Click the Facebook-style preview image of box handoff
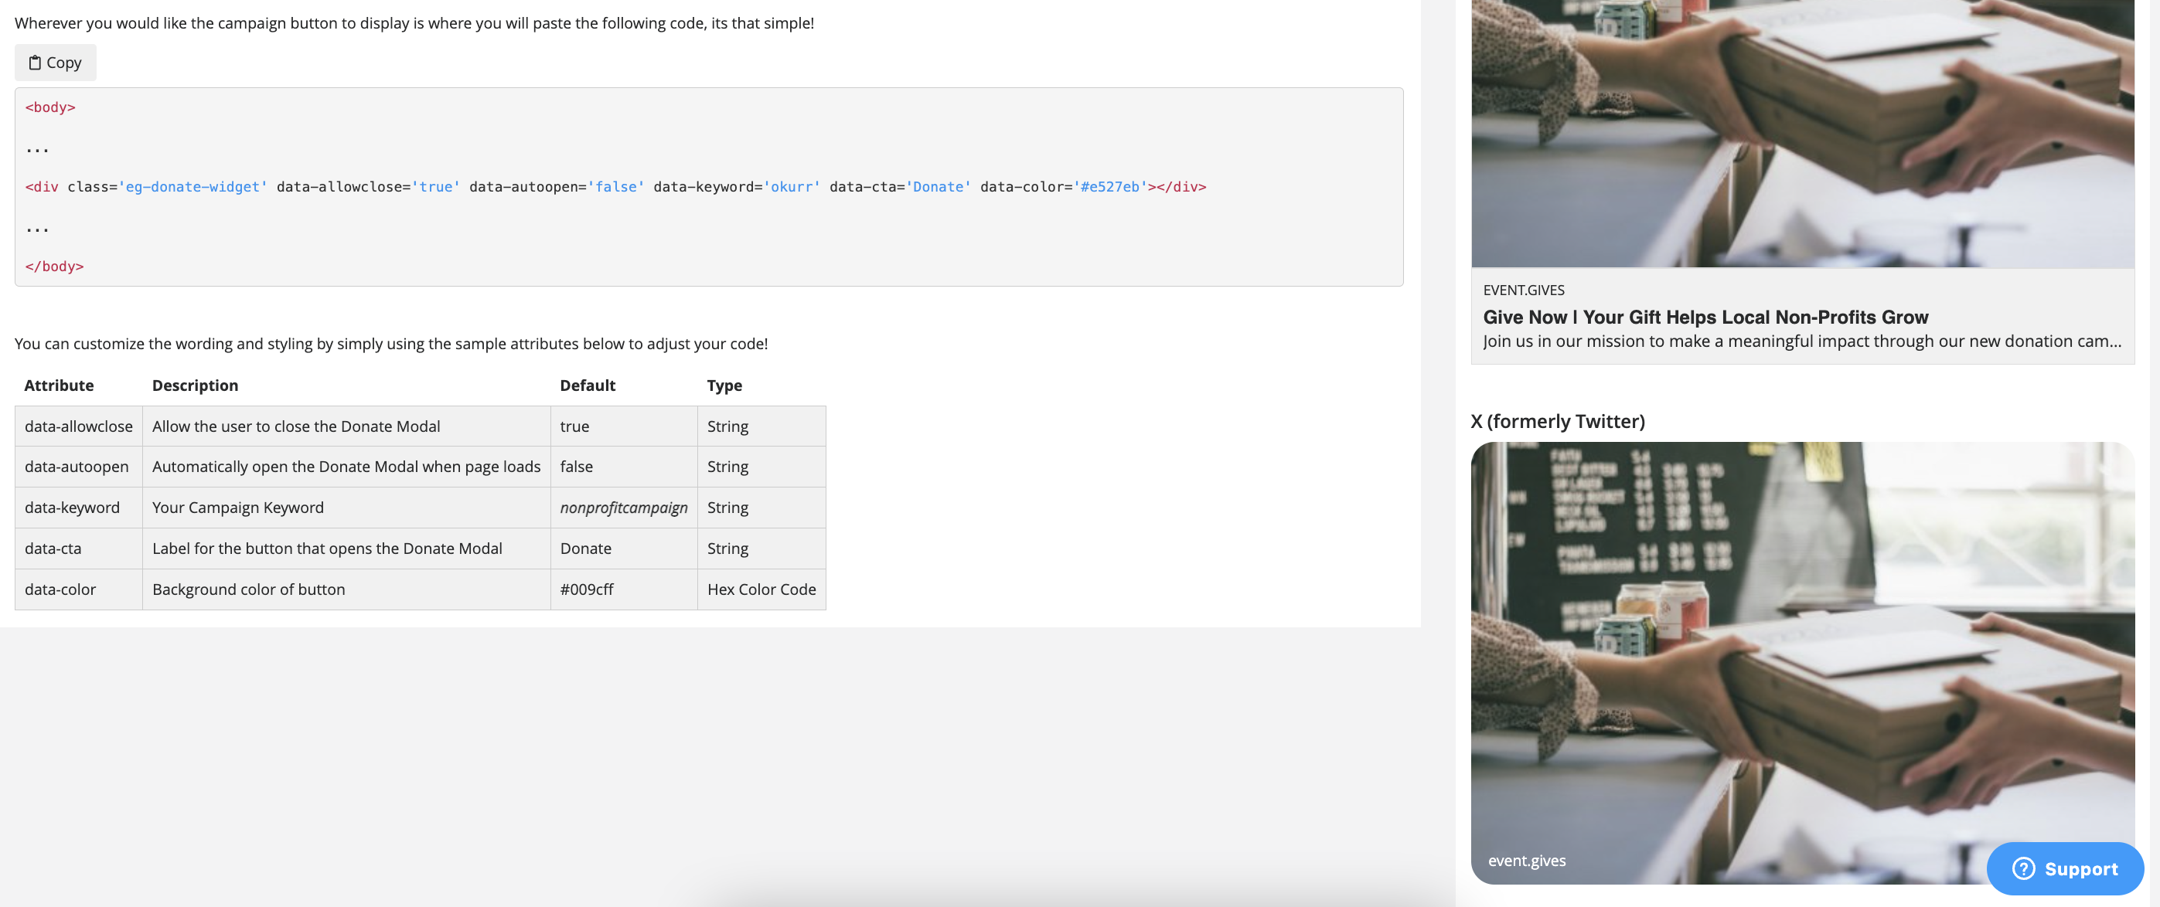The width and height of the screenshot is (2160, 907). click(1803, 134)
